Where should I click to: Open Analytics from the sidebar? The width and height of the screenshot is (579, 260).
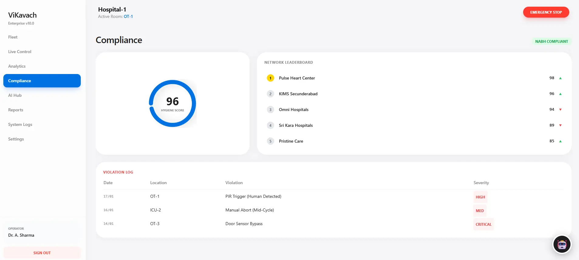coord(42,66)
